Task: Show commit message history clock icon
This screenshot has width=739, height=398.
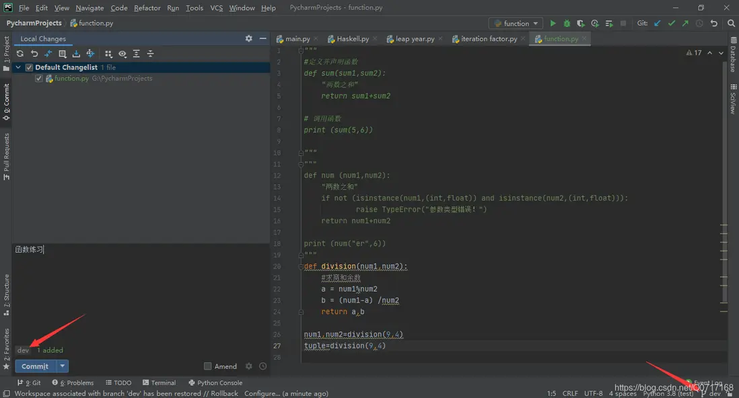Action: tap(263, 366)
